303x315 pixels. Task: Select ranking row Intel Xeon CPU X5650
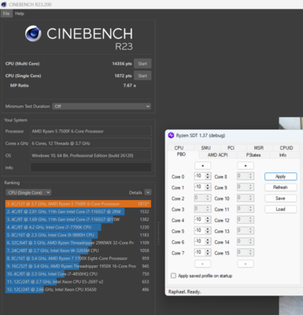click(x=78, y=290)
